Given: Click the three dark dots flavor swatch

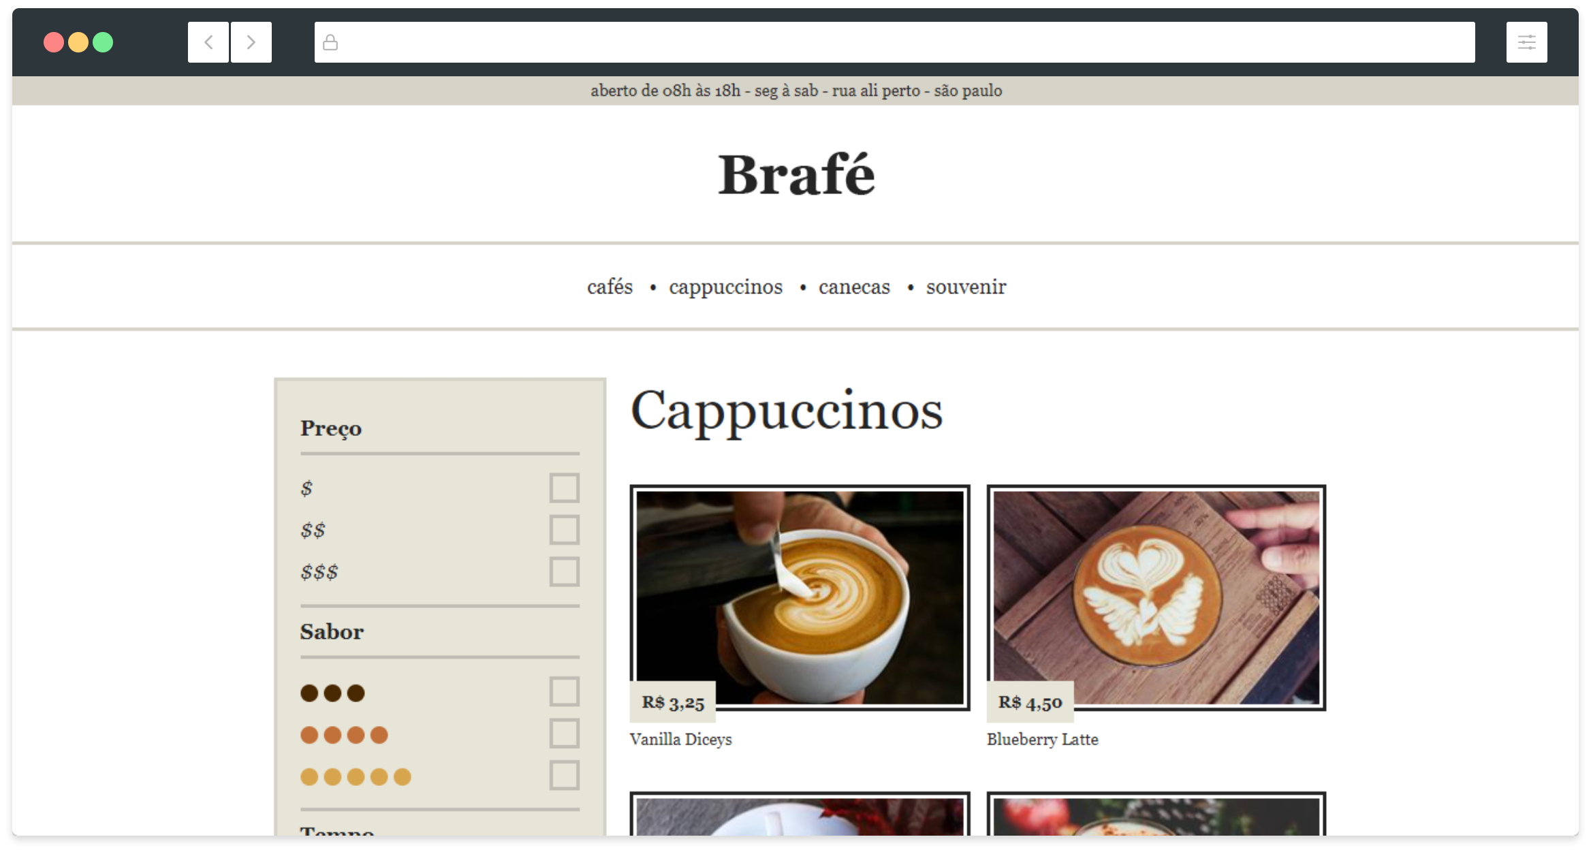Looking at the screenshot, I should coord(333,692).
